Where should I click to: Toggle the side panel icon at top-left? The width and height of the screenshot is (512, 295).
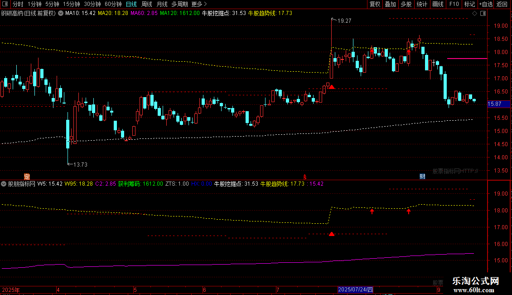(5, 4)
